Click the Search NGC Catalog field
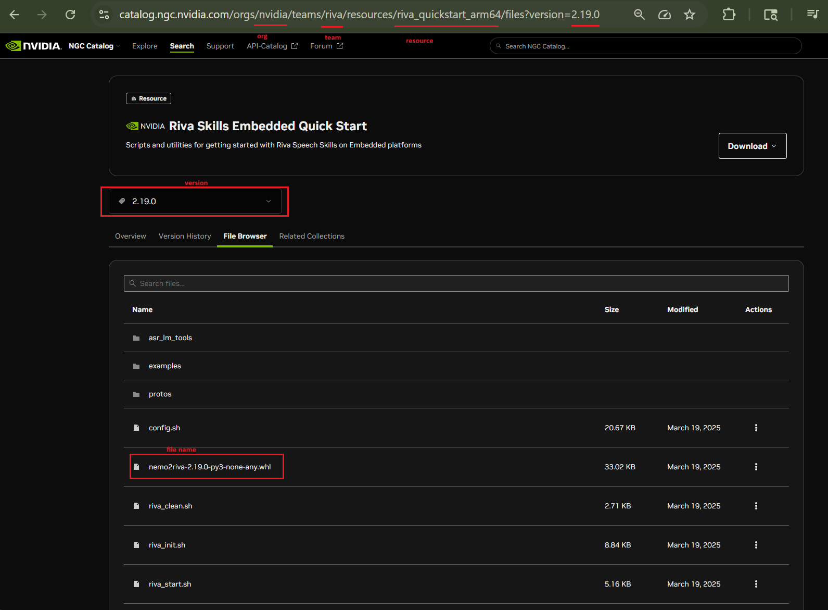Viewport: 828px width, 610px height. pos(645,46)
